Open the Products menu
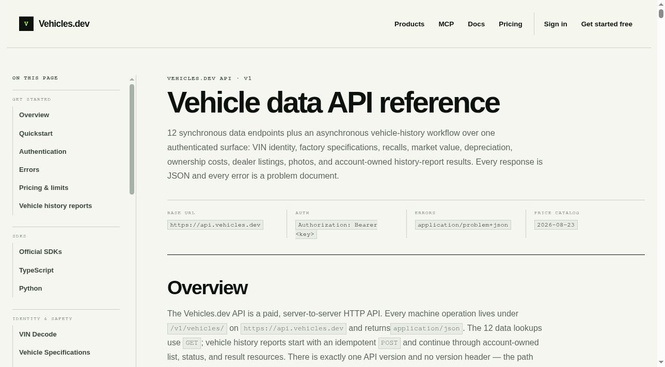Screen dimensions: 665x367 click(409, 24)
